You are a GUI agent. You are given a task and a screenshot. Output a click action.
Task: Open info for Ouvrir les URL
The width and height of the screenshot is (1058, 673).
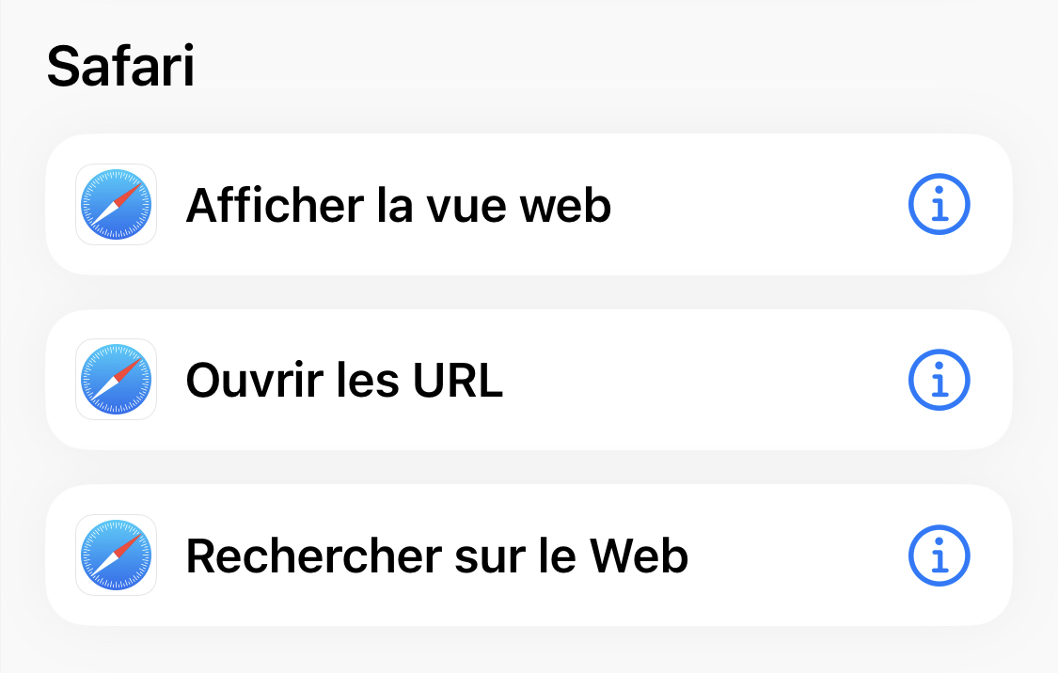tap(939, 380)
